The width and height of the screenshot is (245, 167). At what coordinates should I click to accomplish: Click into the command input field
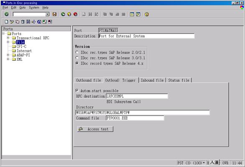tap(29, 14)
